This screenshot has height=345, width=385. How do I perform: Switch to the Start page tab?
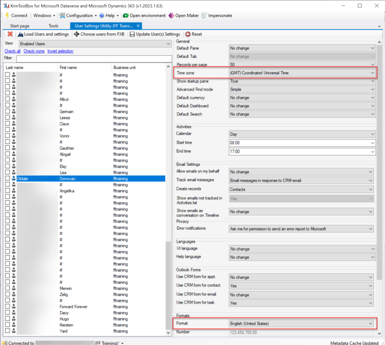point(20,26)
